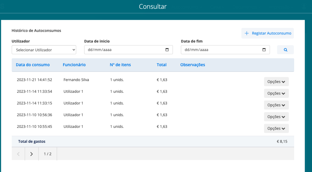Sort by the Funcionário column header
Viewport: 312px width, 172px height.
point(74,65)
